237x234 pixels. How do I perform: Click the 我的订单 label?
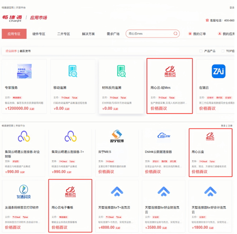tap(199, 34)
